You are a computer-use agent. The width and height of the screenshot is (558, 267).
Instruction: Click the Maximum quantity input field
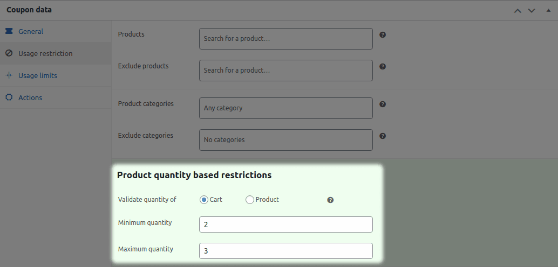point(286,251)
